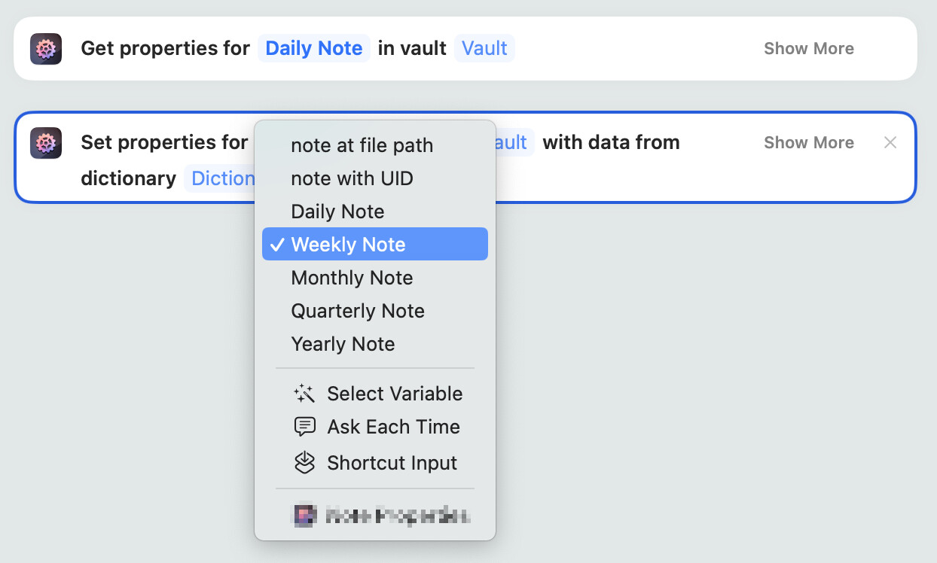Expand Show More on Set properties action
Viewport: 937px width, 563px height.
click(808, 143)
